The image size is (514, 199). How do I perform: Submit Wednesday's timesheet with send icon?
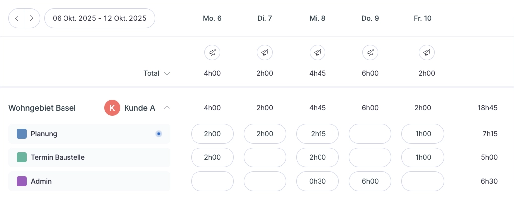[x=318, y=52]
